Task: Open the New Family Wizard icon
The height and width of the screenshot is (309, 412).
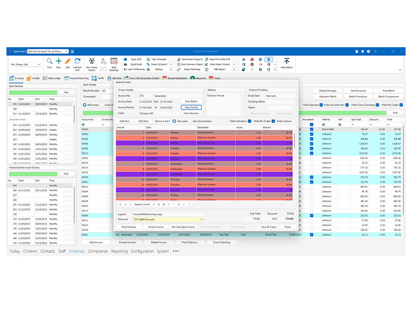Action: click(92, 61)
